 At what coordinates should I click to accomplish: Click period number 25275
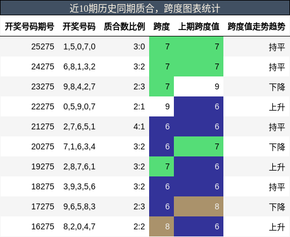pyautogui.click(x=42, y=46)
